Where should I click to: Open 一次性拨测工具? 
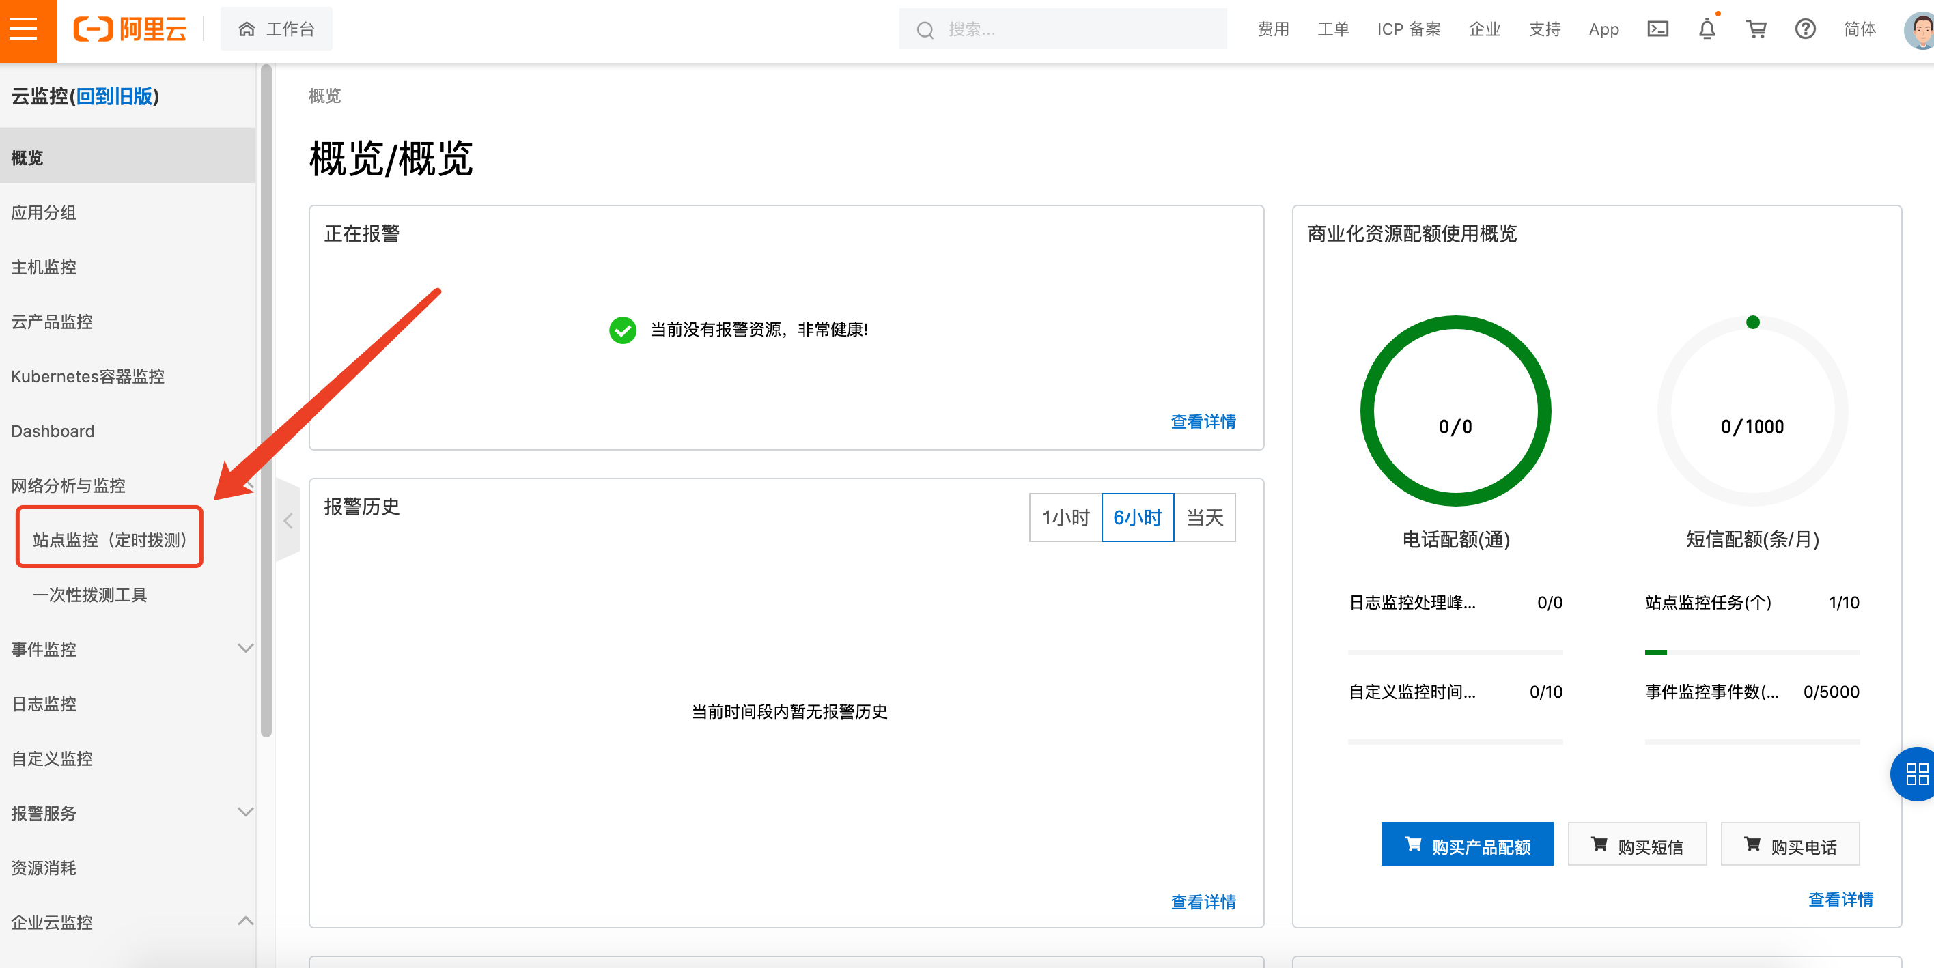[90, 595]
